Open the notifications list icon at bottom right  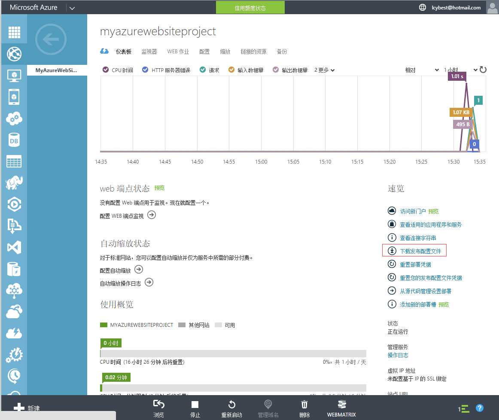point(464,408)
